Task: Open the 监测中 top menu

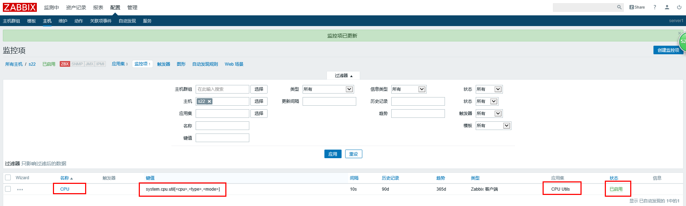Action: [51, 7]
